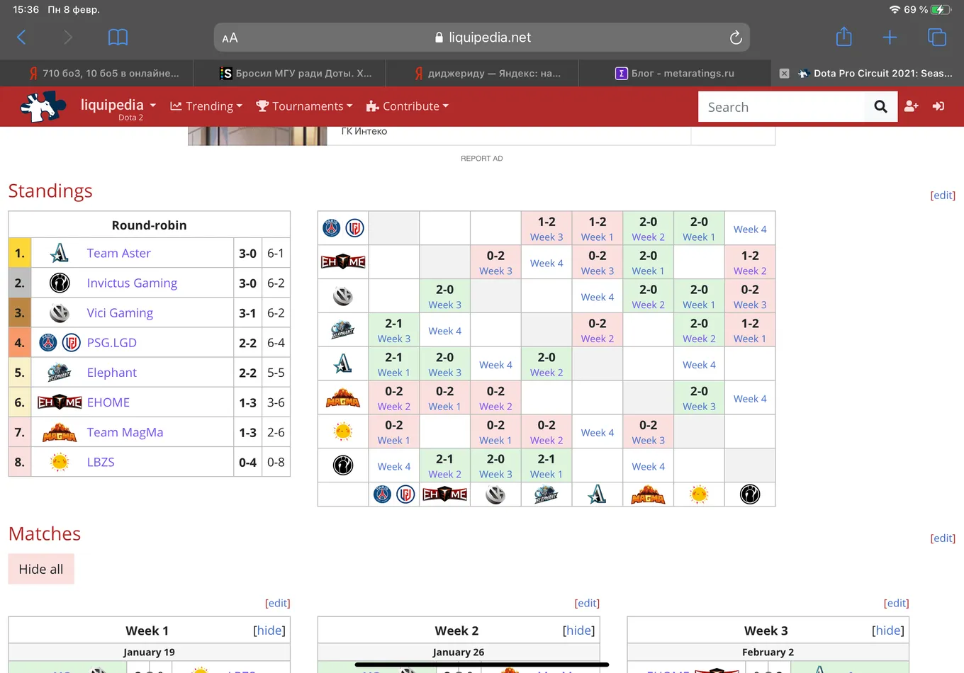Image resolution: width=964 pixels, height=673 pixels.
Task: Click Team MagMa logo in the standings table
Action: [60, 432]
